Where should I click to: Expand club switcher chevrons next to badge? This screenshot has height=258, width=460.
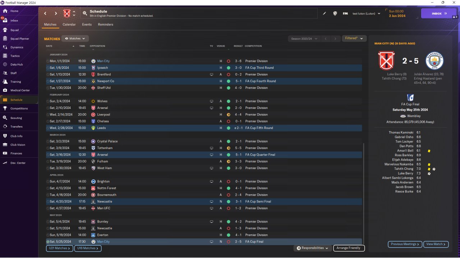click(74, 14)
